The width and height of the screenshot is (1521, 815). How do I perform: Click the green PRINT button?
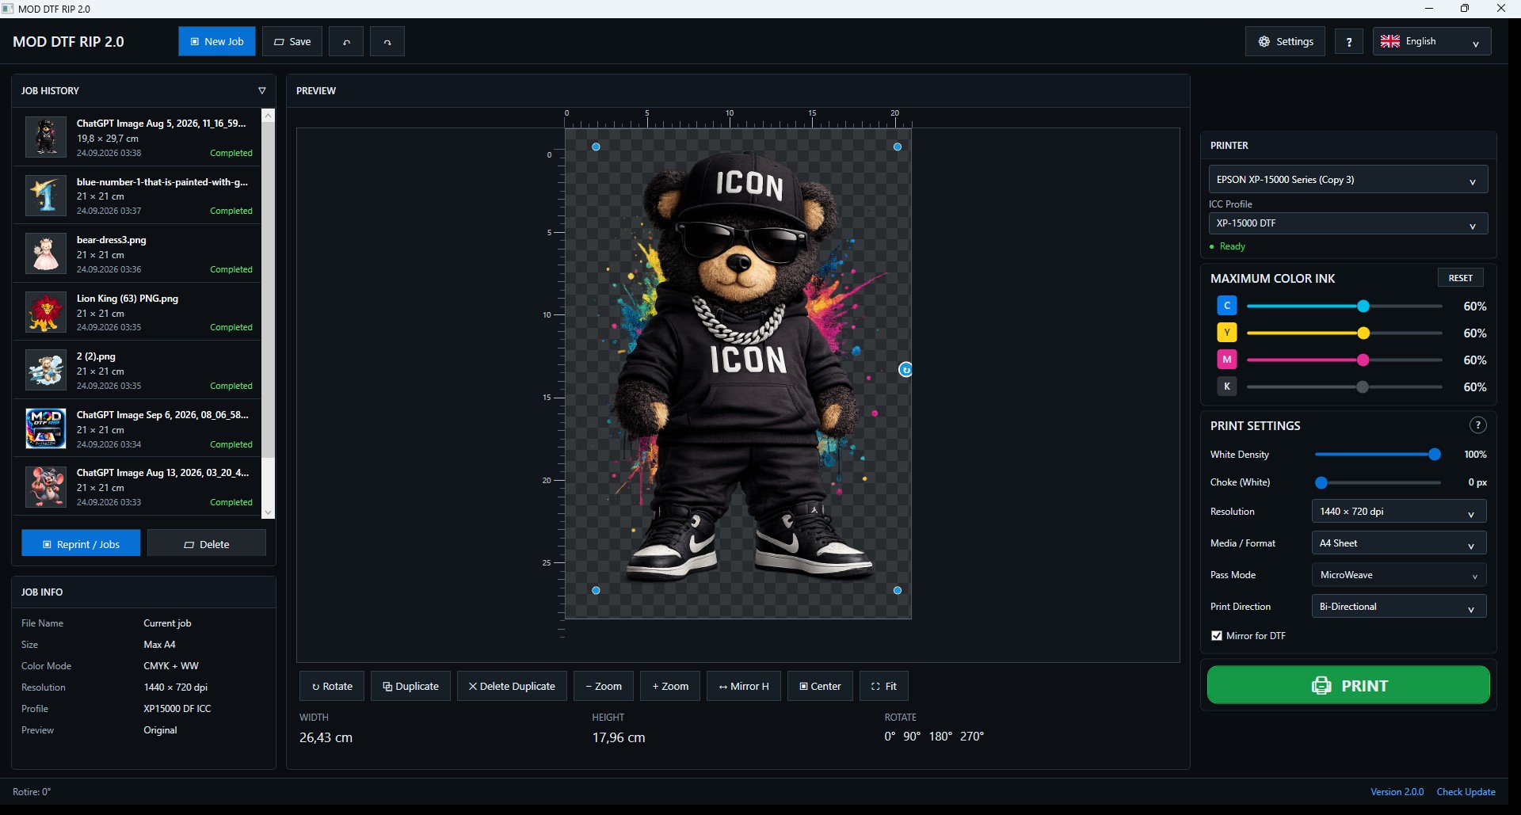pyautogui.click(x=1348, y=685)
